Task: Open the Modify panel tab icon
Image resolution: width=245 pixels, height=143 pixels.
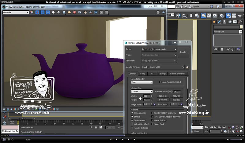Action: [219, 22]
